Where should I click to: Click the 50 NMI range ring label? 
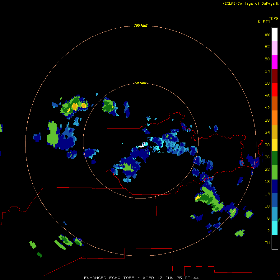coord(141,83)
